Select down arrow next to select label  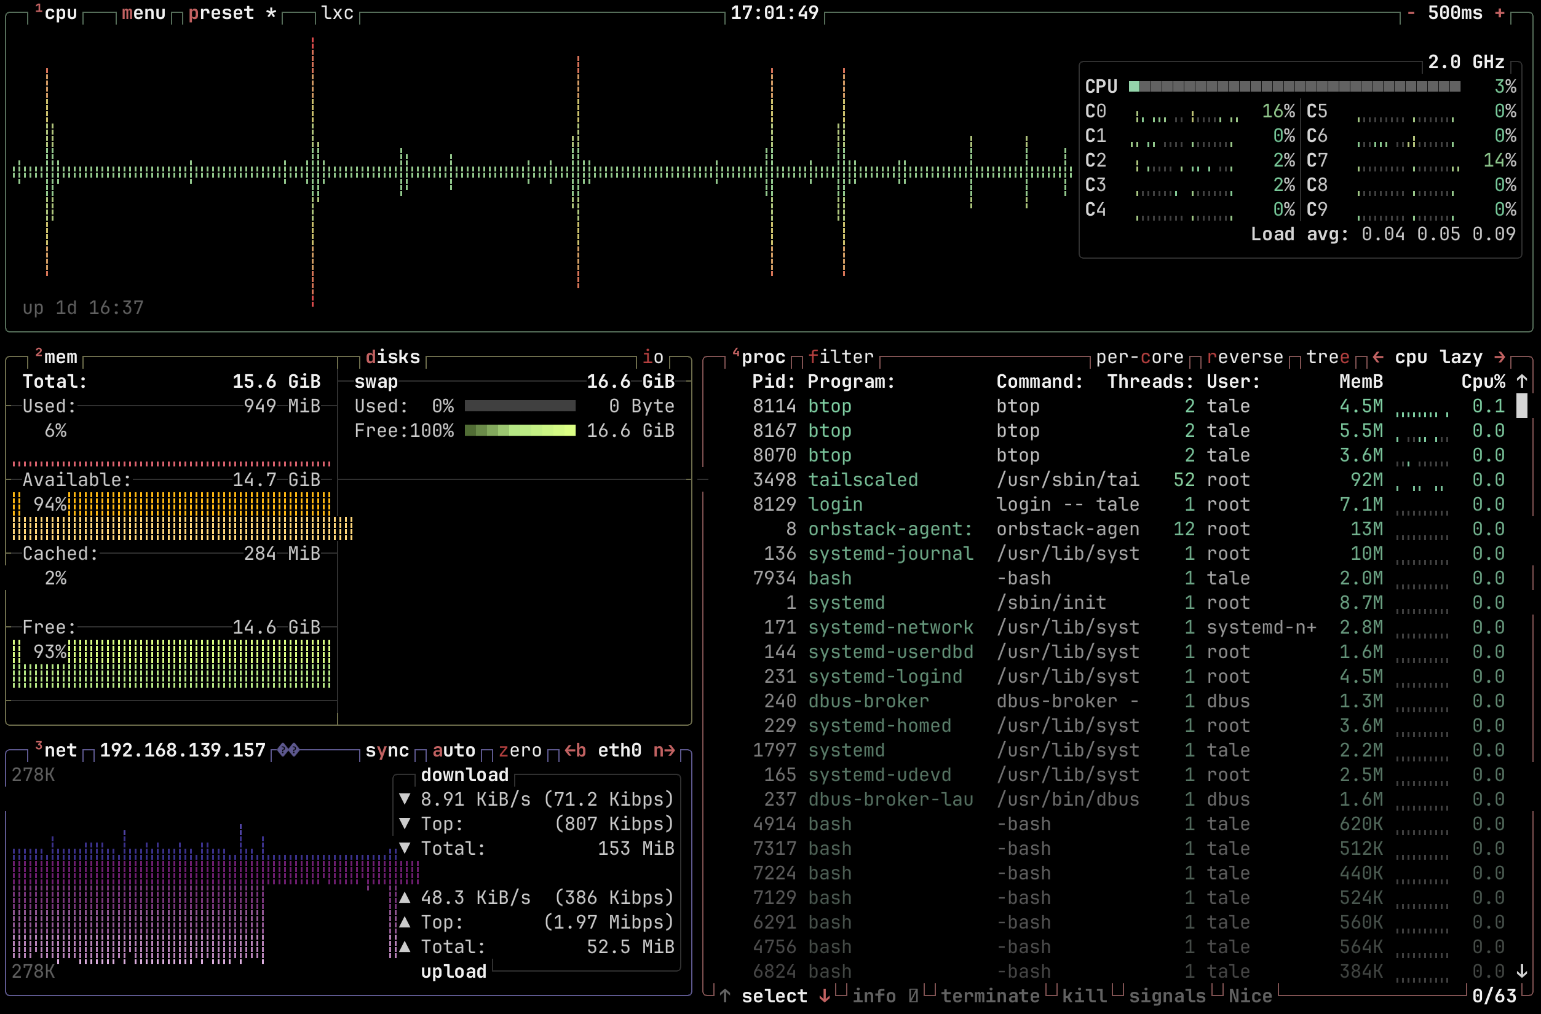point(824,996)
